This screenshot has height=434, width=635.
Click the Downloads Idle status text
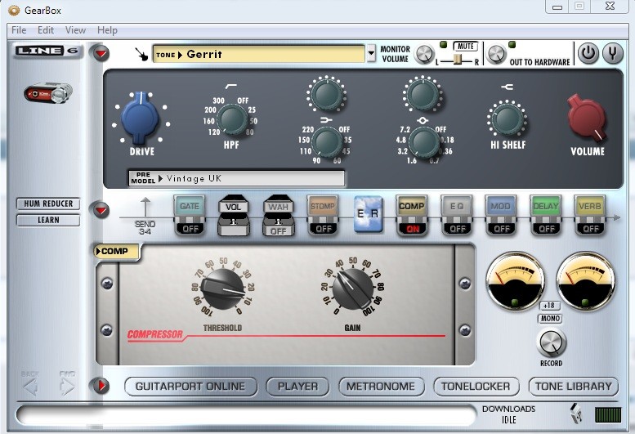(x=508, y=414)
